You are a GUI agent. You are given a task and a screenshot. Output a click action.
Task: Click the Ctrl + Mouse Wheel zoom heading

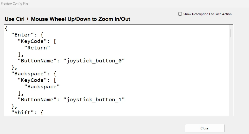point(67,19)
